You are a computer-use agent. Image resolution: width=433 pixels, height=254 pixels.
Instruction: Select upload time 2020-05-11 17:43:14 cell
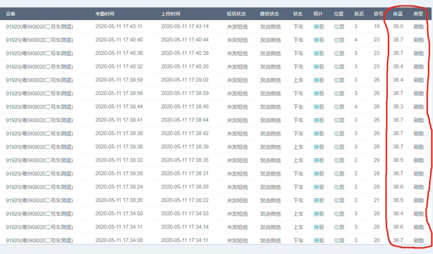click(x=185, y=27)
